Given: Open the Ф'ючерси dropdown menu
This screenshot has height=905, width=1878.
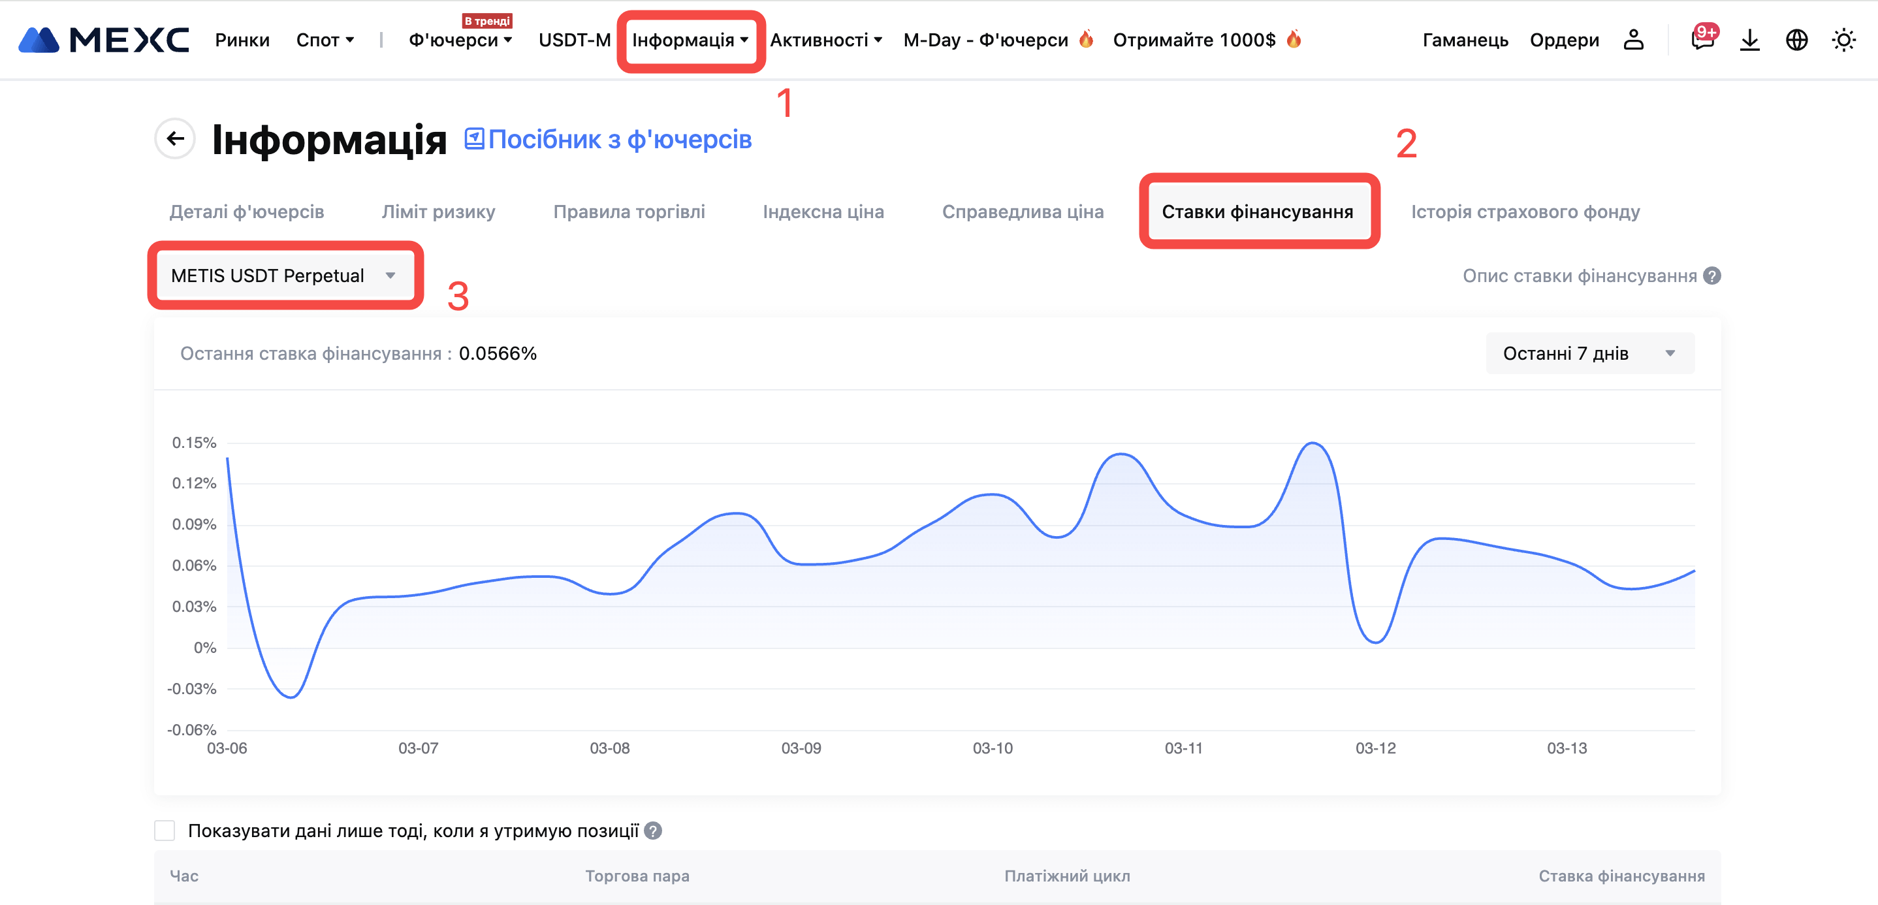Looking at the screenshot, I should [460, 40].
